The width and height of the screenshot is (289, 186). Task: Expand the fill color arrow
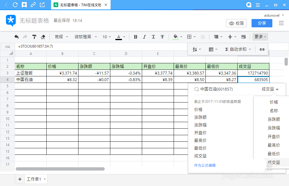181,37
